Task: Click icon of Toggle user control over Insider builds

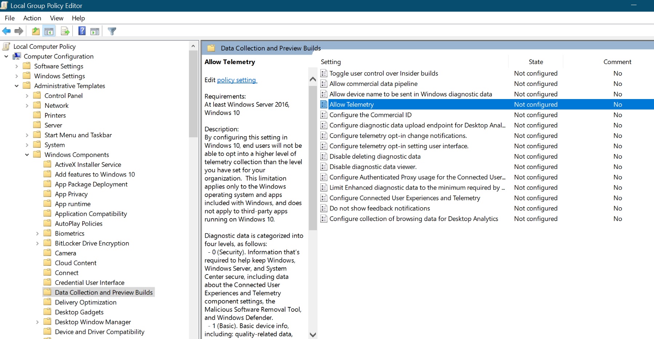Action: (324, 73)
